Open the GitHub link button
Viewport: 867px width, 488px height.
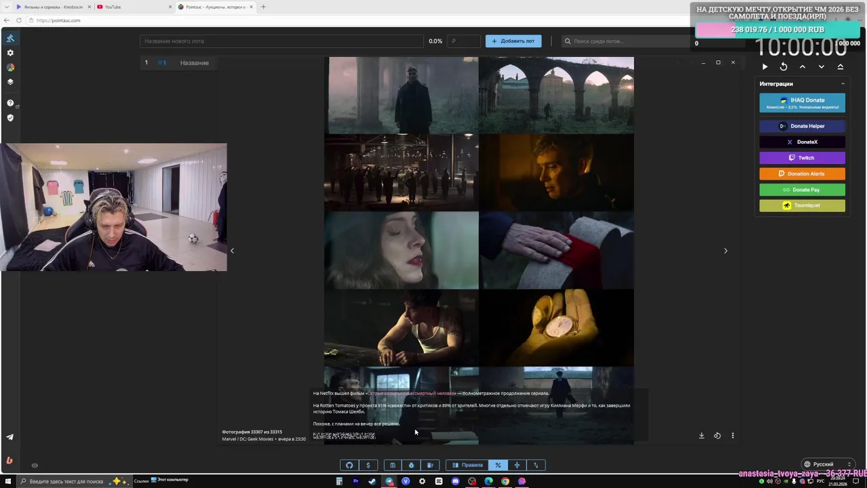[350, 465]
